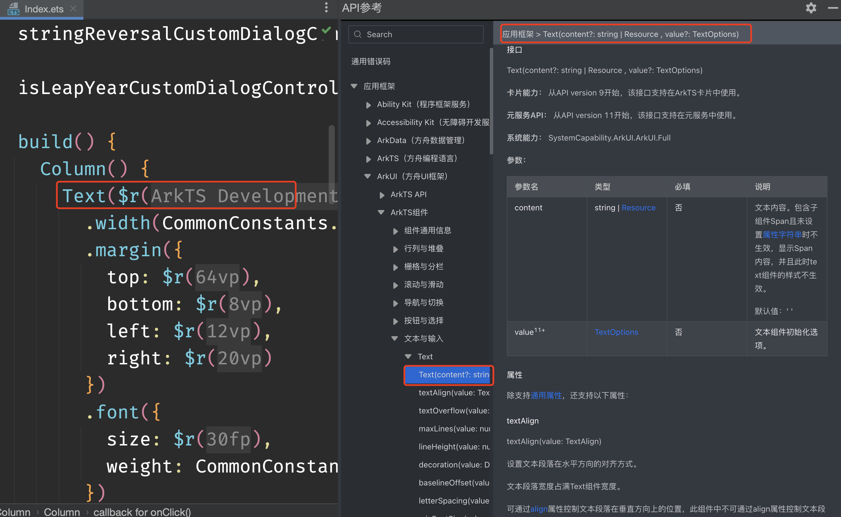
Task: Open the Resource type link
Action: click(638, 208)
